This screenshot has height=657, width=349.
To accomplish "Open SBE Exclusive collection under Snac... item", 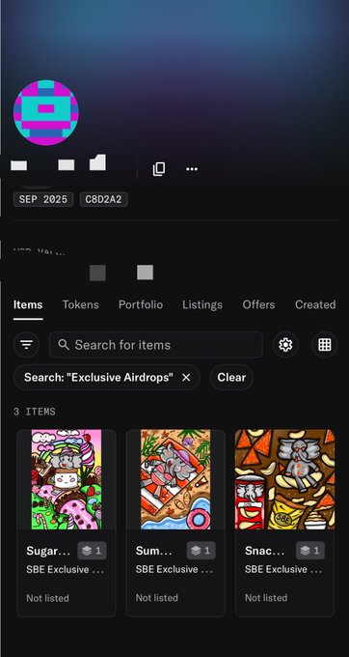I will 283,570.
